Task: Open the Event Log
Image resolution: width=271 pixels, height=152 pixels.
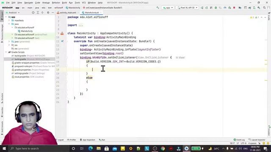Action: pos(239,140)
